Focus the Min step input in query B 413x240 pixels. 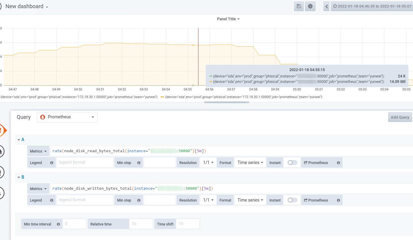point(160,200)
